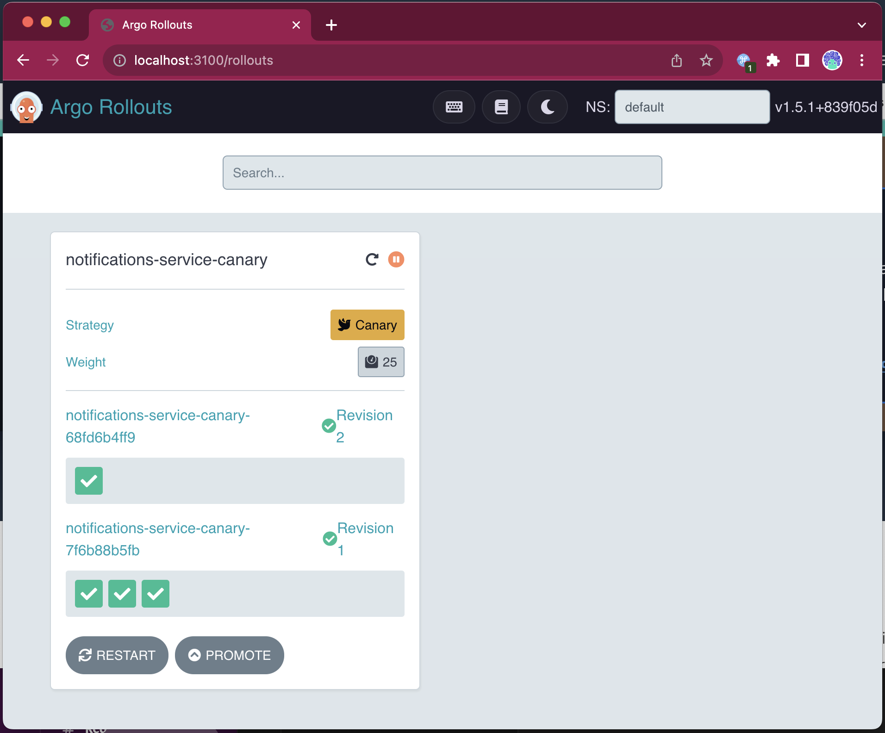Click the weight 25 badge
The height and width of the screenshot is (733, 885).
381,362
